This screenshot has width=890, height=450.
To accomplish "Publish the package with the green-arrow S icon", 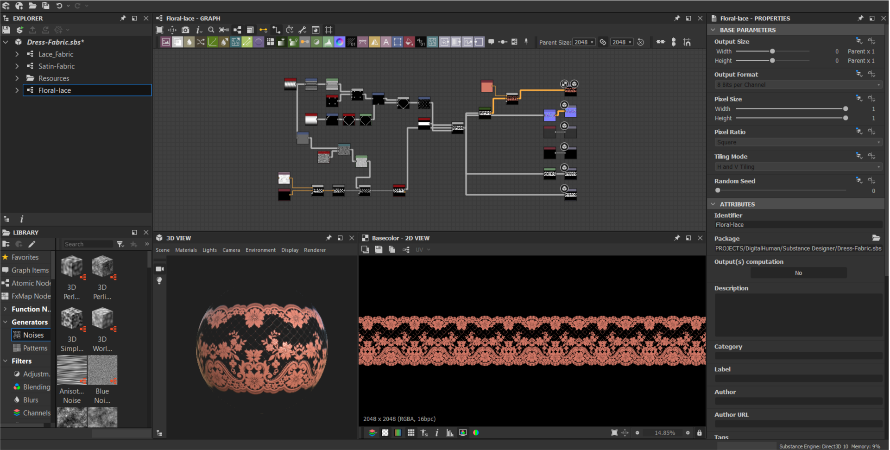I will coord(19,30).
